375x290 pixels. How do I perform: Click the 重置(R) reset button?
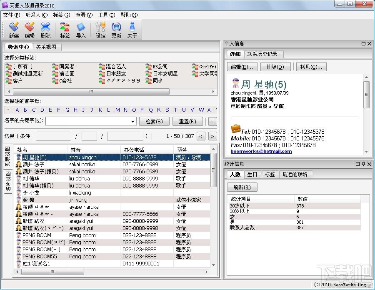(187, 121)
